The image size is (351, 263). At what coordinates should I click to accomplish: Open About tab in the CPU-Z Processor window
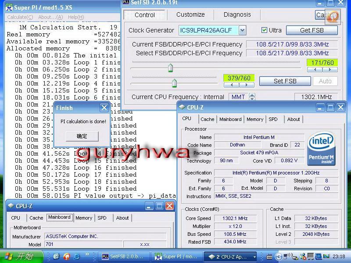tap(293, 119)
